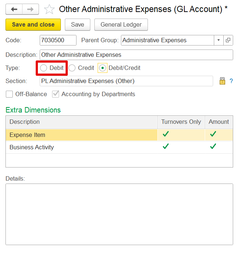The height and width of the screenshot is (264, 251).
Task: Open Parent Group item with open-form icon
Action: (x=228, y=40)
